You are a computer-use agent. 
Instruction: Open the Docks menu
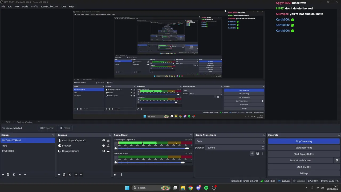[25, 6]
